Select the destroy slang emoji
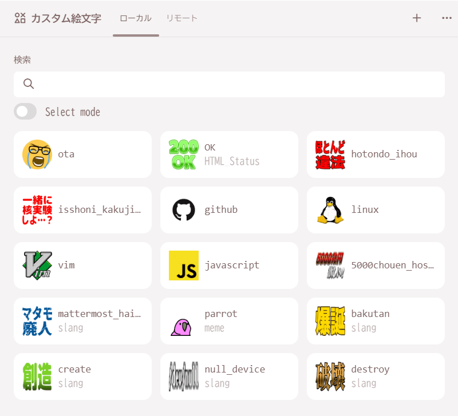Image resolution: width=458 pixels, height=416 pixels. [x=376, y=377]
